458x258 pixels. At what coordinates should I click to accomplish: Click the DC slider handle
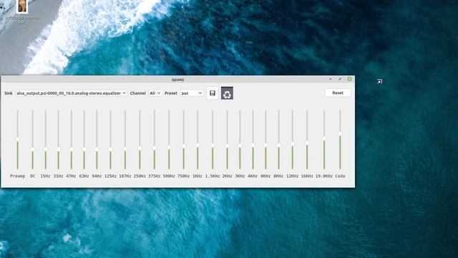coord(32,150)
